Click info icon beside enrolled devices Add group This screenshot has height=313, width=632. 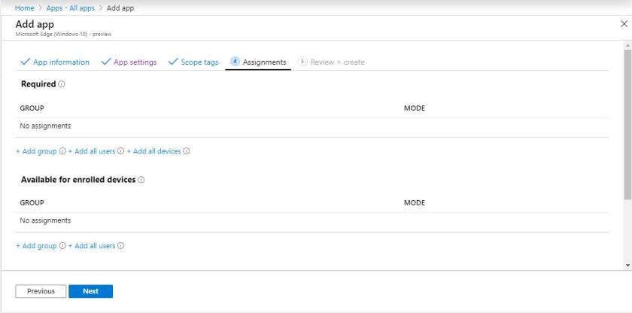tap(62, 246)
